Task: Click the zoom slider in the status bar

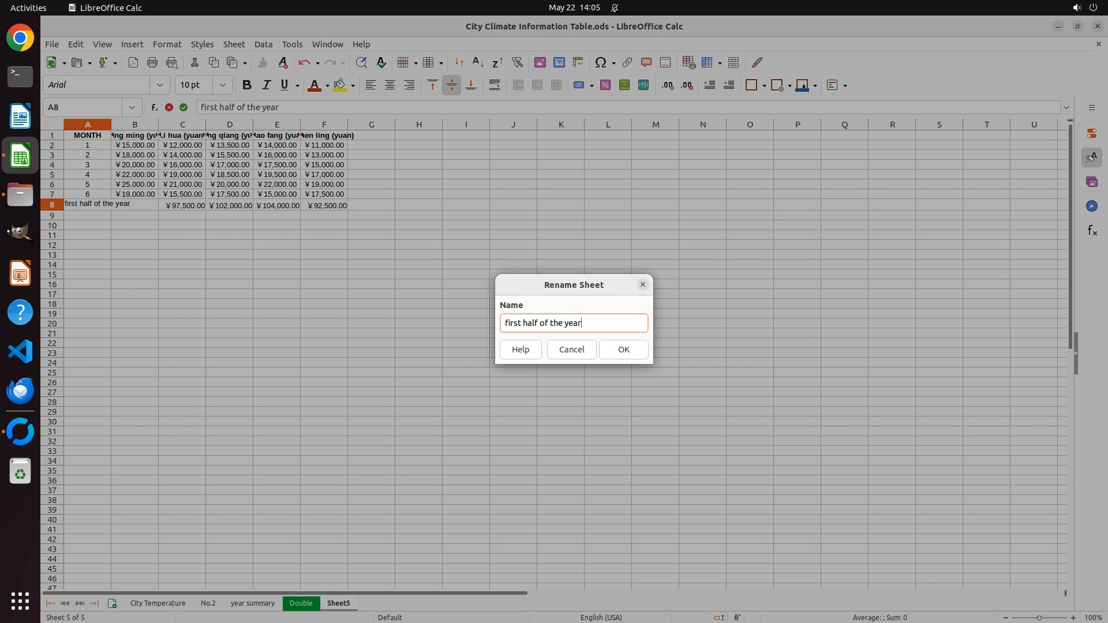Action: coord(1039,618)
